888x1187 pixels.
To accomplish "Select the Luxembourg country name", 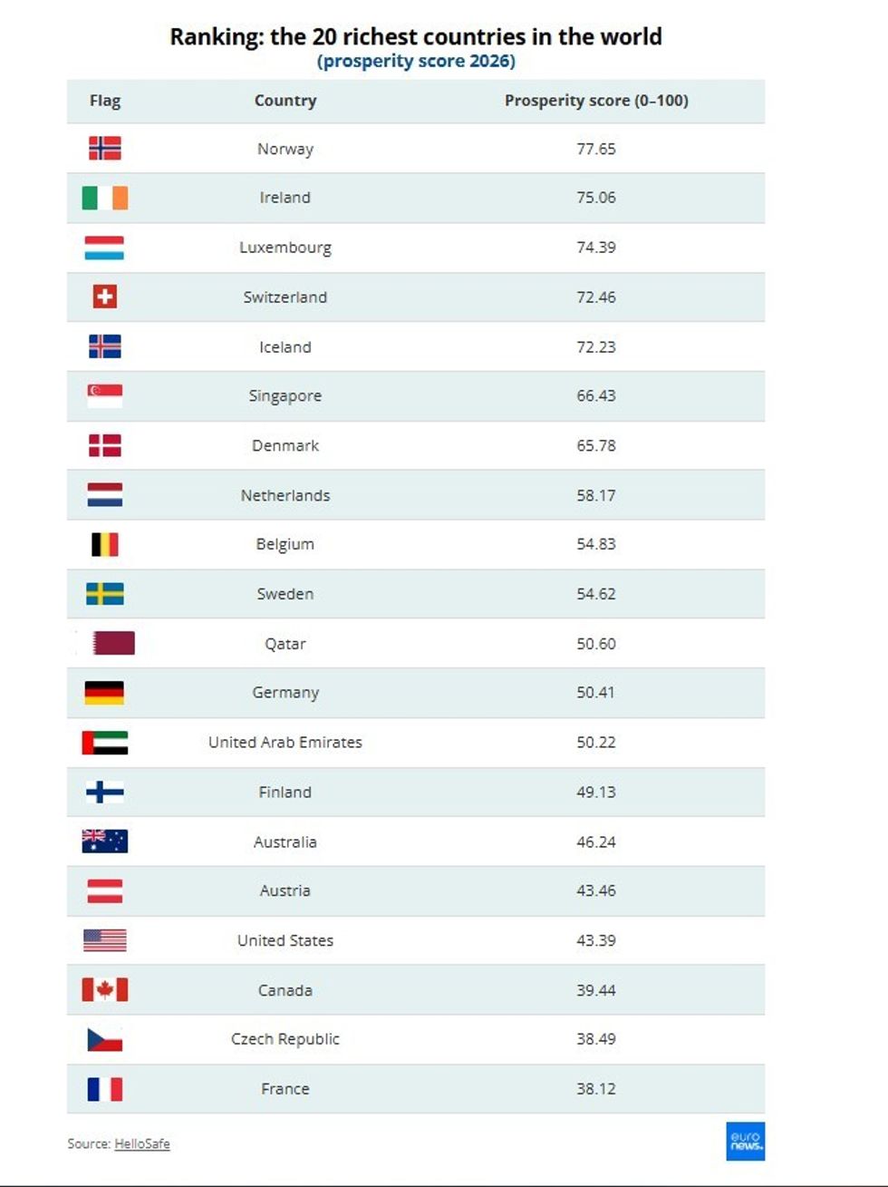I will point(285,248).
